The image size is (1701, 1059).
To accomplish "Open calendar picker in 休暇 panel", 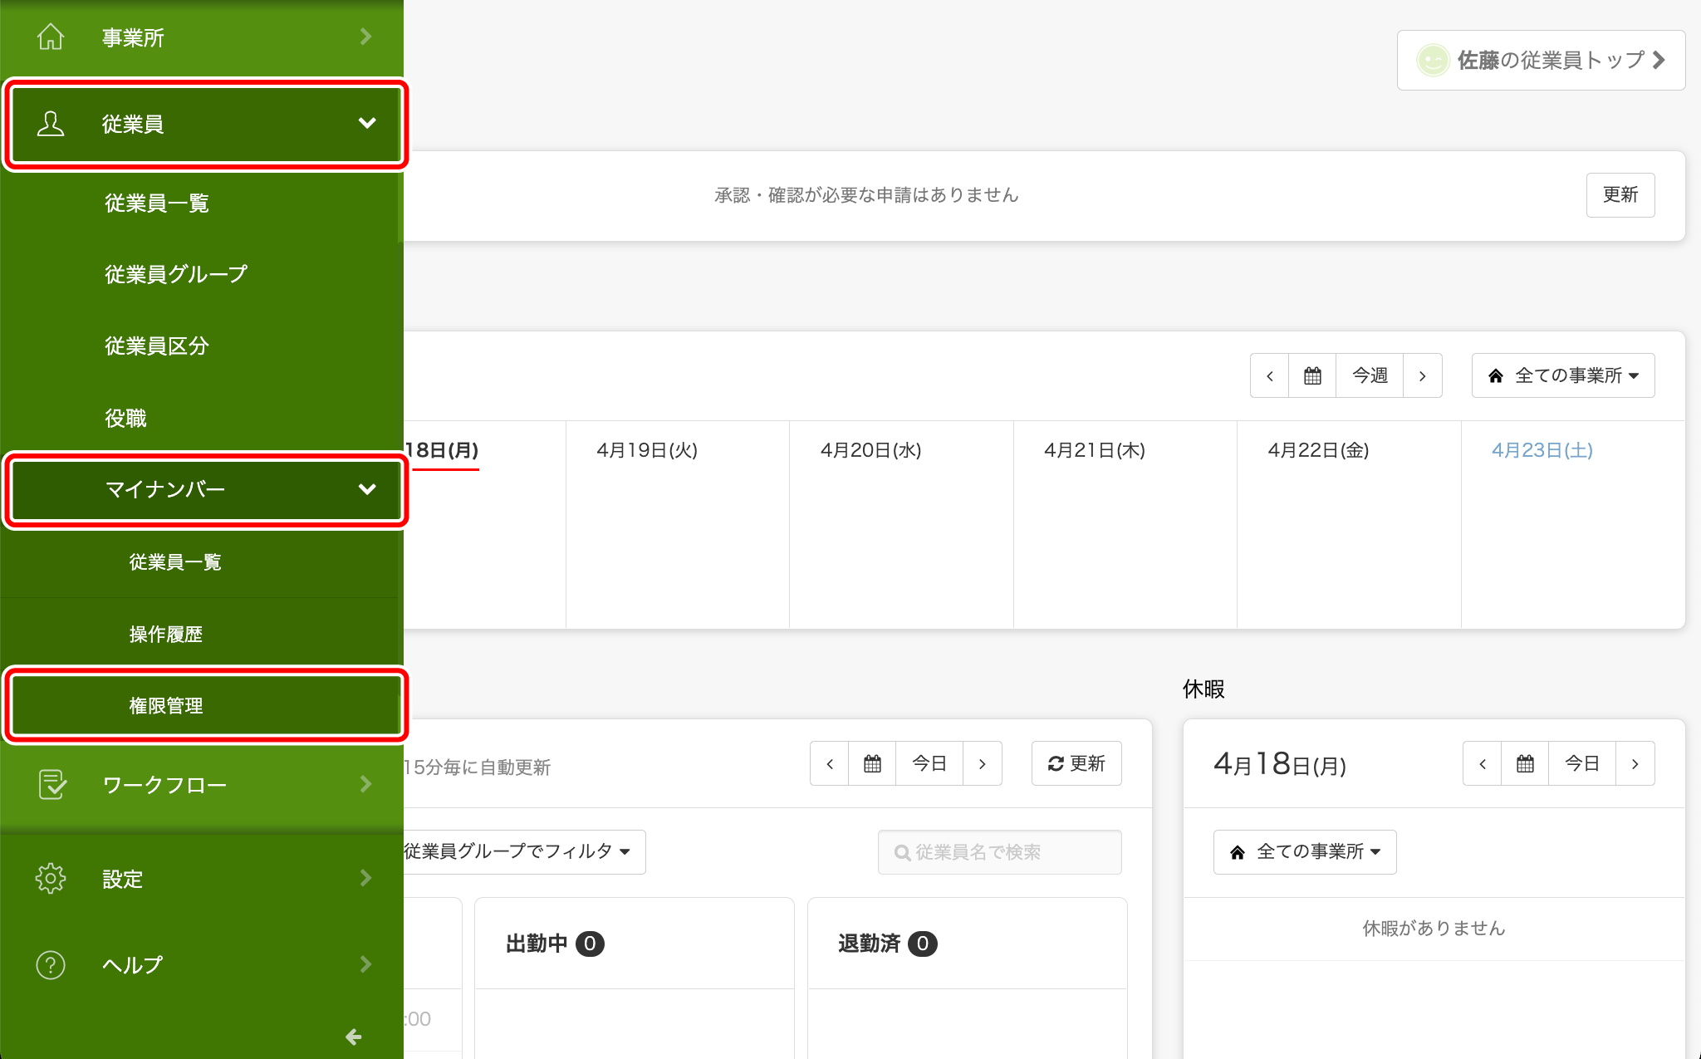I will point(1525,763).
